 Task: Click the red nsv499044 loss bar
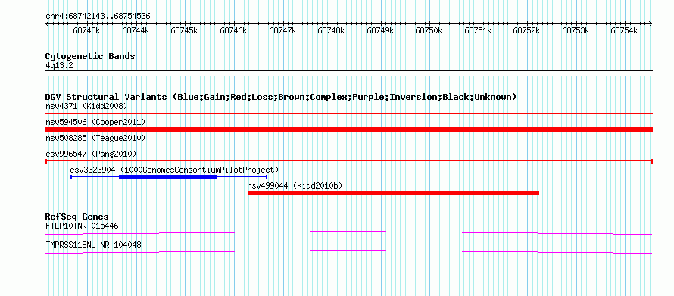(393, 193)
